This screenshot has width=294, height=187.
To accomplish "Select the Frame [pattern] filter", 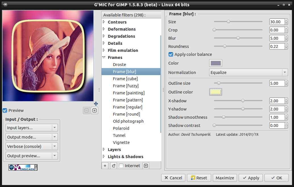I will coord(128,100).
